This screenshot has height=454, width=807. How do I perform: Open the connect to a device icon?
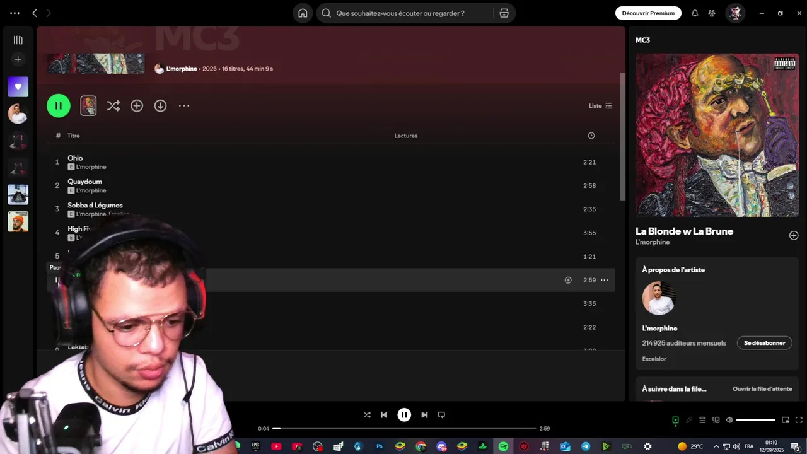[x=716, y=420]
